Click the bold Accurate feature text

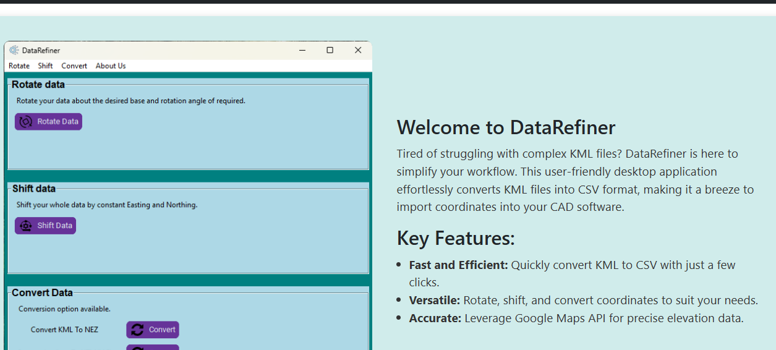click(435, 318)
